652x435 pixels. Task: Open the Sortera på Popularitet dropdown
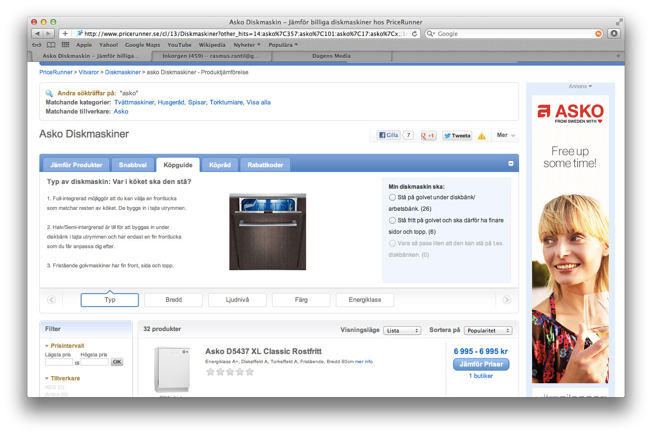[488, 331]
